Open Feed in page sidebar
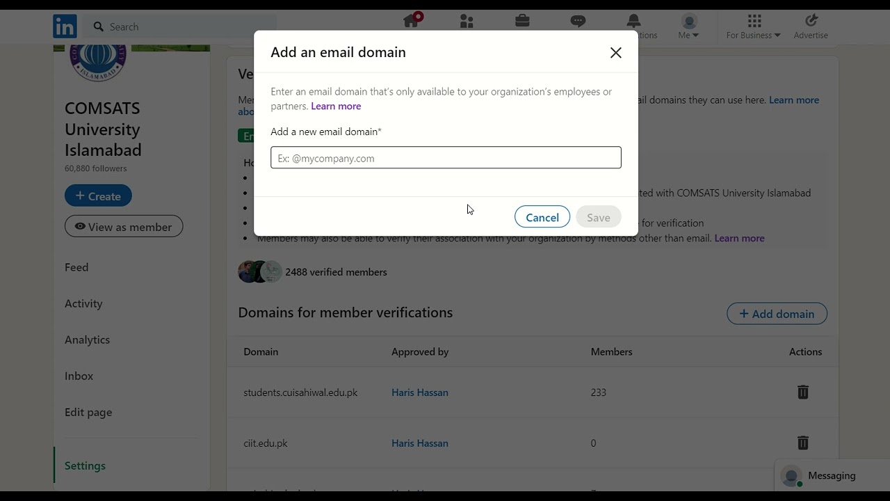 [x=76, y=267]
